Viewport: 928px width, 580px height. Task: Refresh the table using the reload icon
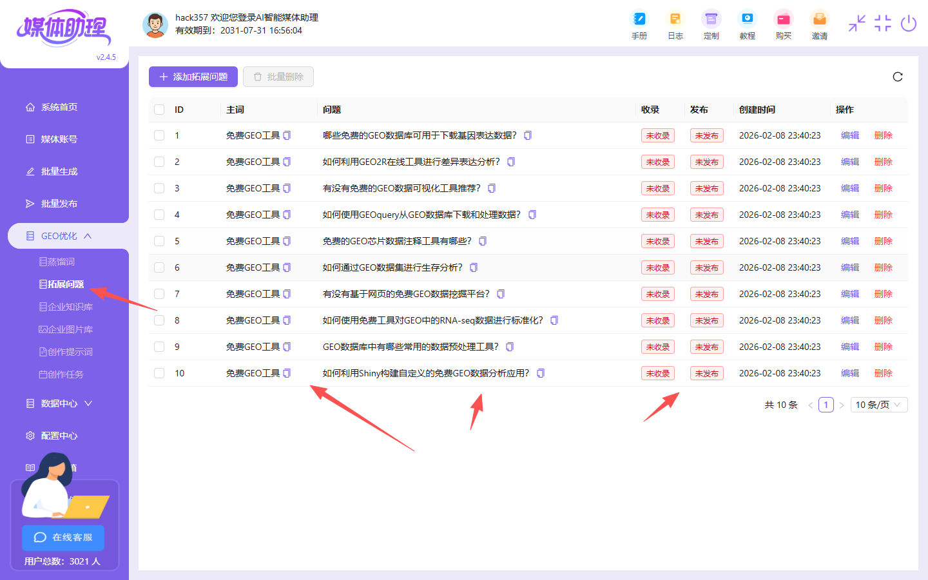tap(898, 77)
